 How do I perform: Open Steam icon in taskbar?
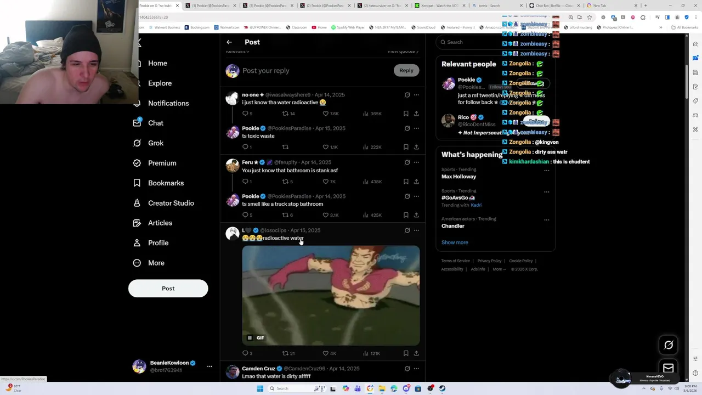click(442, 388)
